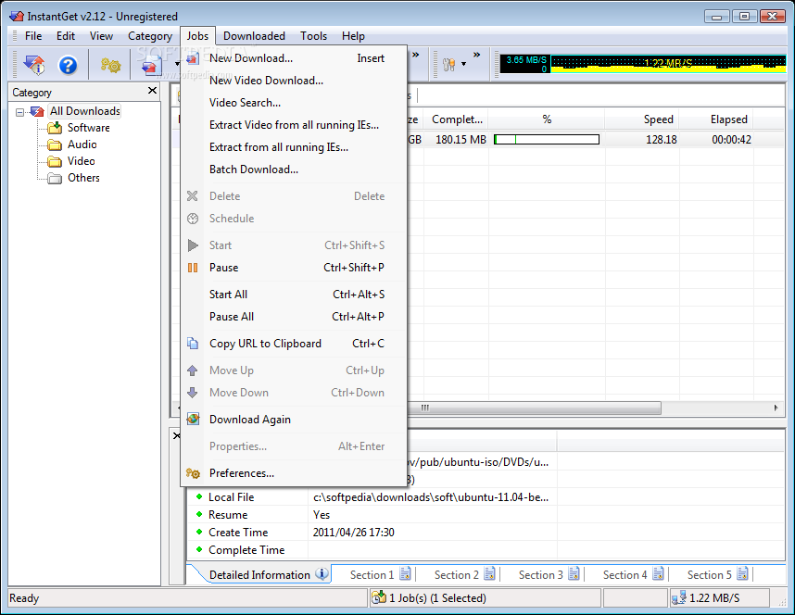This screenshot has height=615, width=795.
Task: Switch to Section 4 tab
Action: pos(633,575)
